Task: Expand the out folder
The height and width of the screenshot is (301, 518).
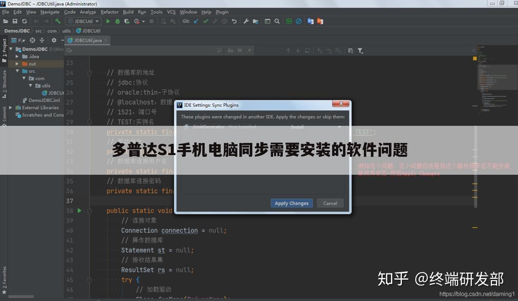Action: click(x=17, y=64)
